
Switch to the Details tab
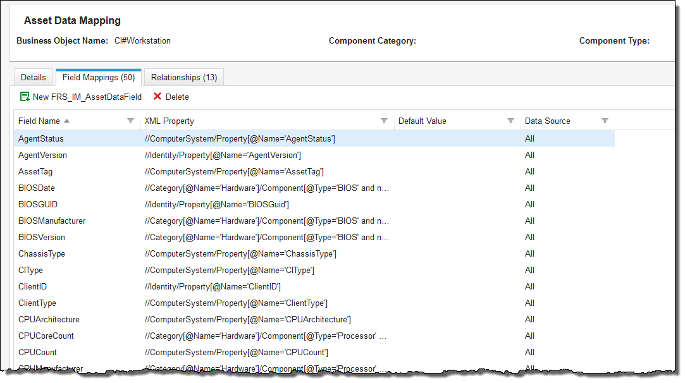point(34,77)
